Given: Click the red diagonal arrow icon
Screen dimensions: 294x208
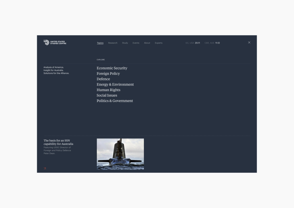Looking at the screenshot, I should [44, 168].
